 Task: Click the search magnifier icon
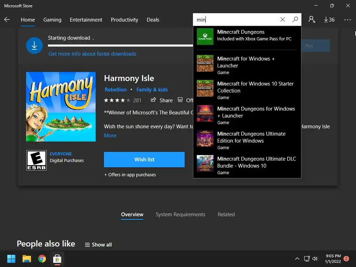[x=295, y=19]
